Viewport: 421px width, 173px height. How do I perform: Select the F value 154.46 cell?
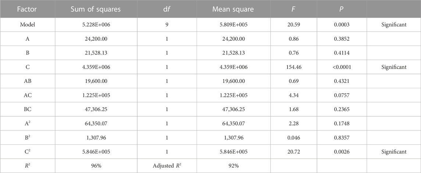pos(294,67)
